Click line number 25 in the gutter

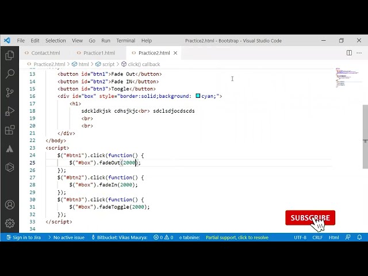(32, 163)
